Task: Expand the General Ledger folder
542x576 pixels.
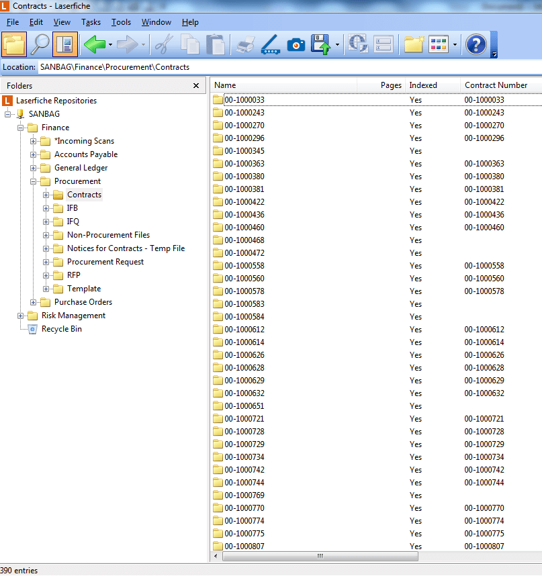Action: click(x=33, y=169)
